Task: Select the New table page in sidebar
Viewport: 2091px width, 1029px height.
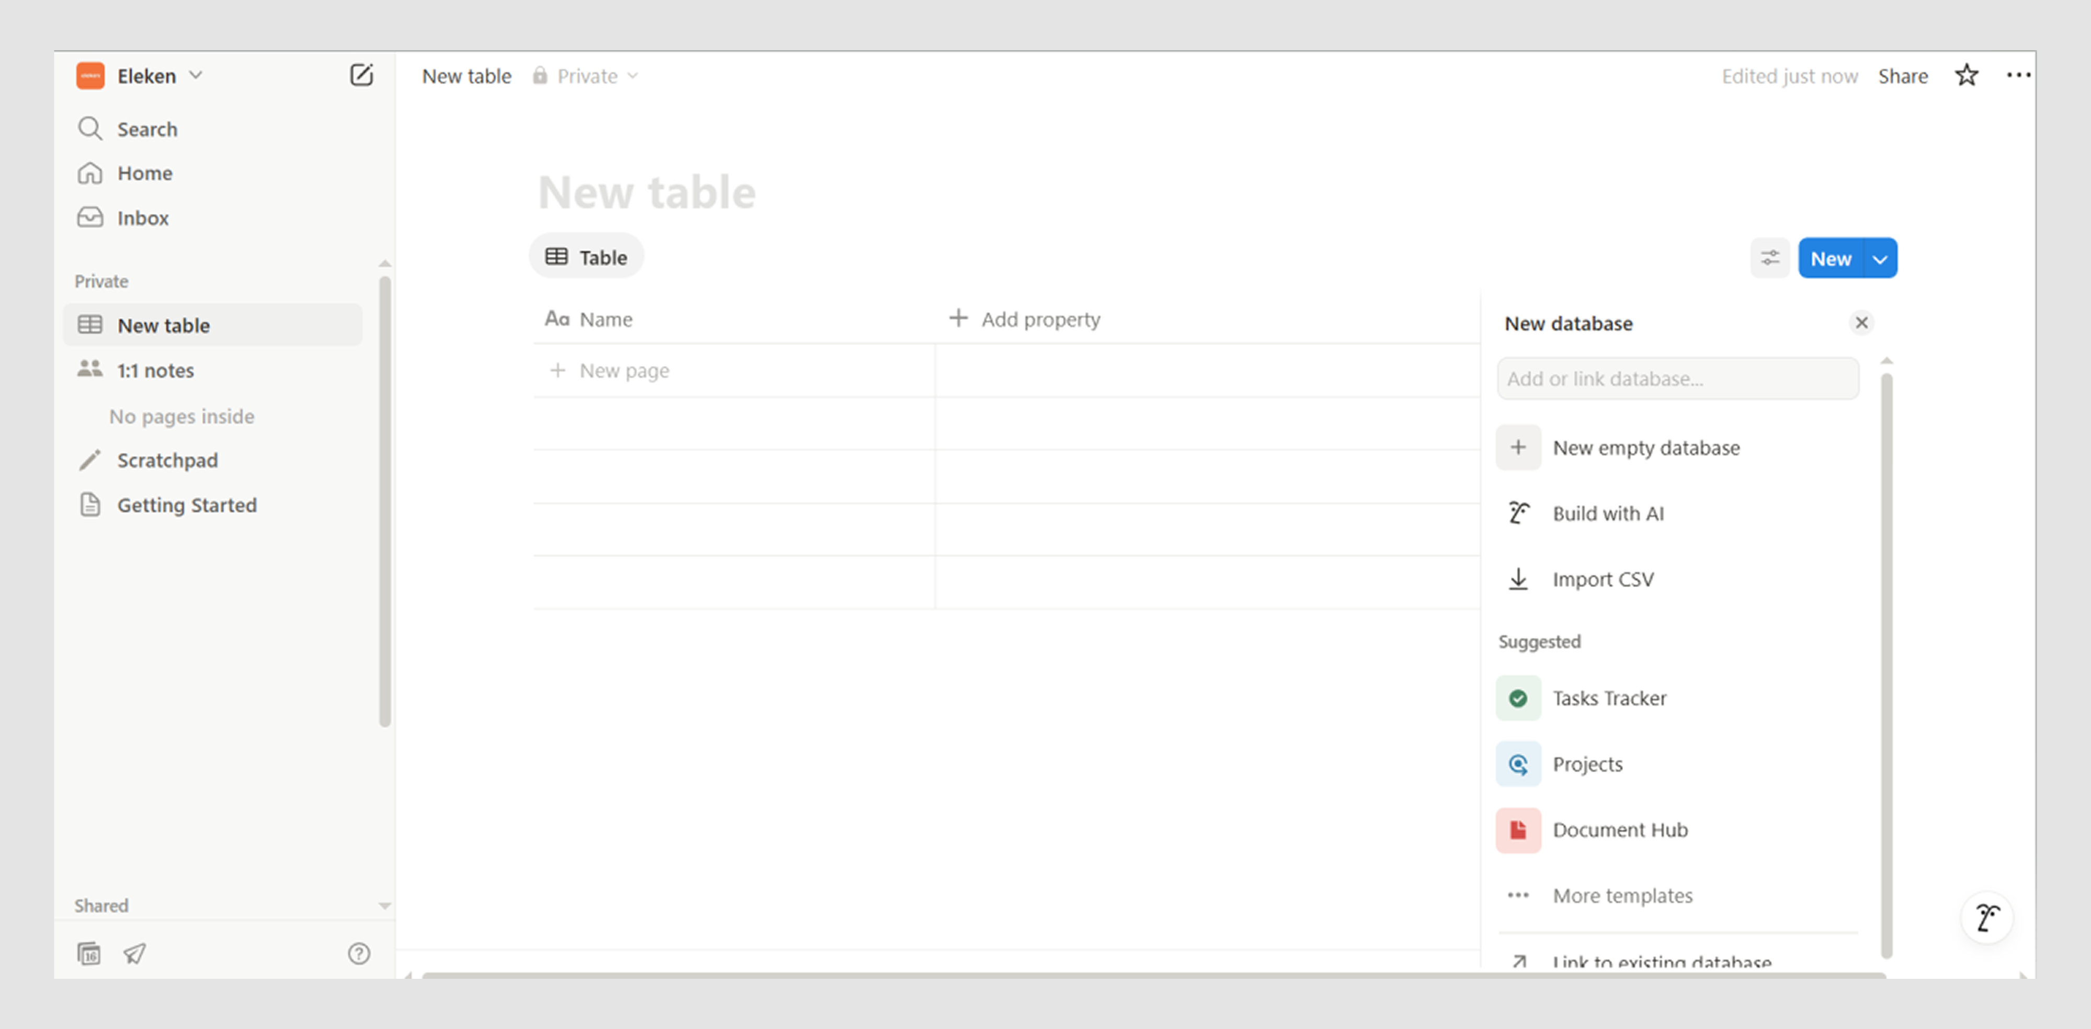Action: coord(213,325)
